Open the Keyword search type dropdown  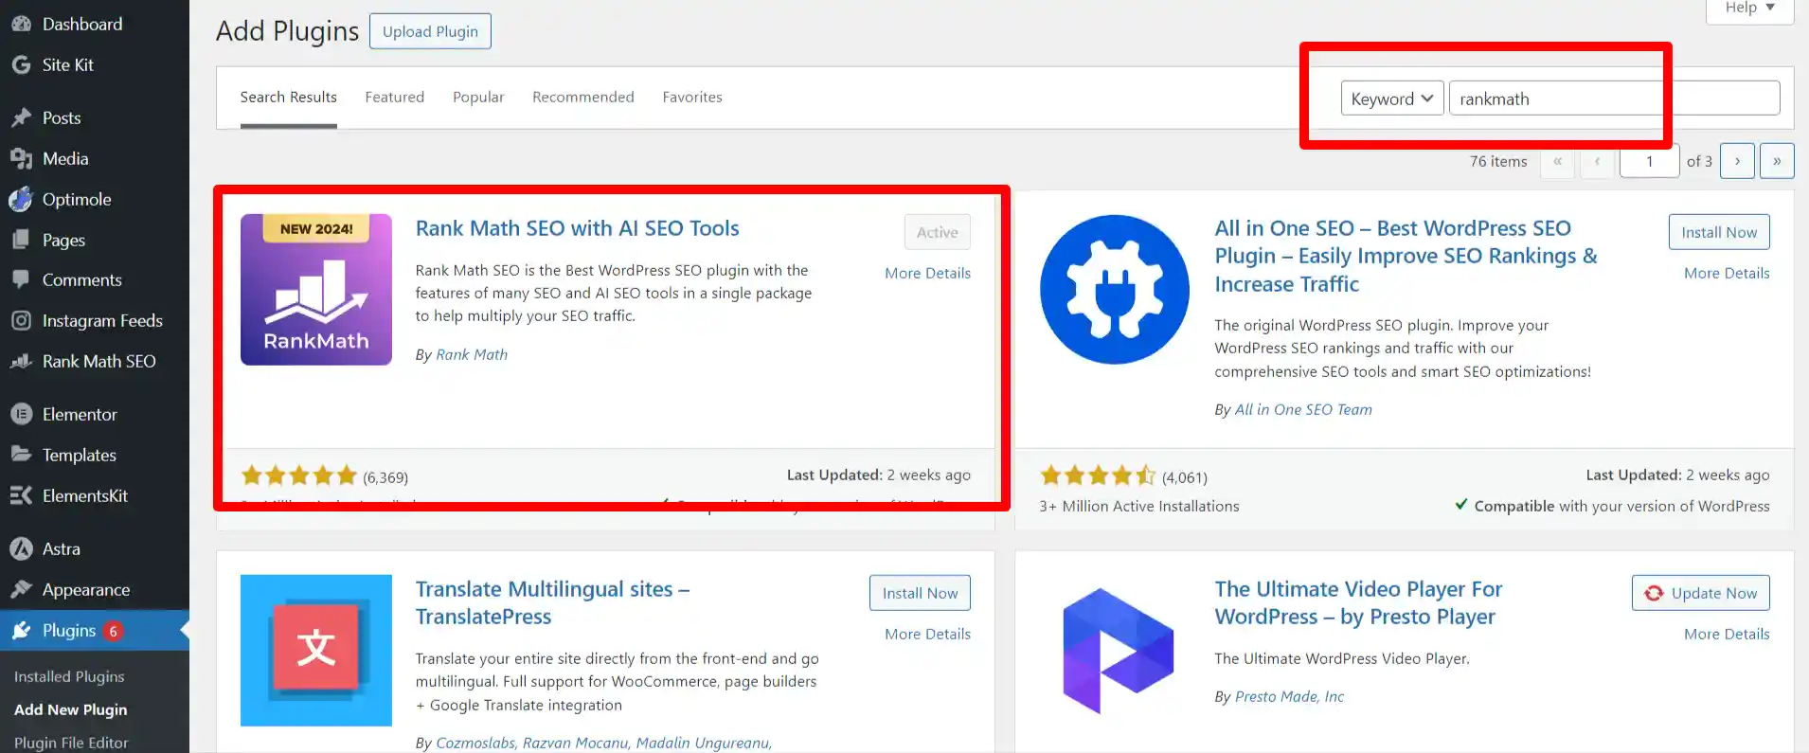1392,99
